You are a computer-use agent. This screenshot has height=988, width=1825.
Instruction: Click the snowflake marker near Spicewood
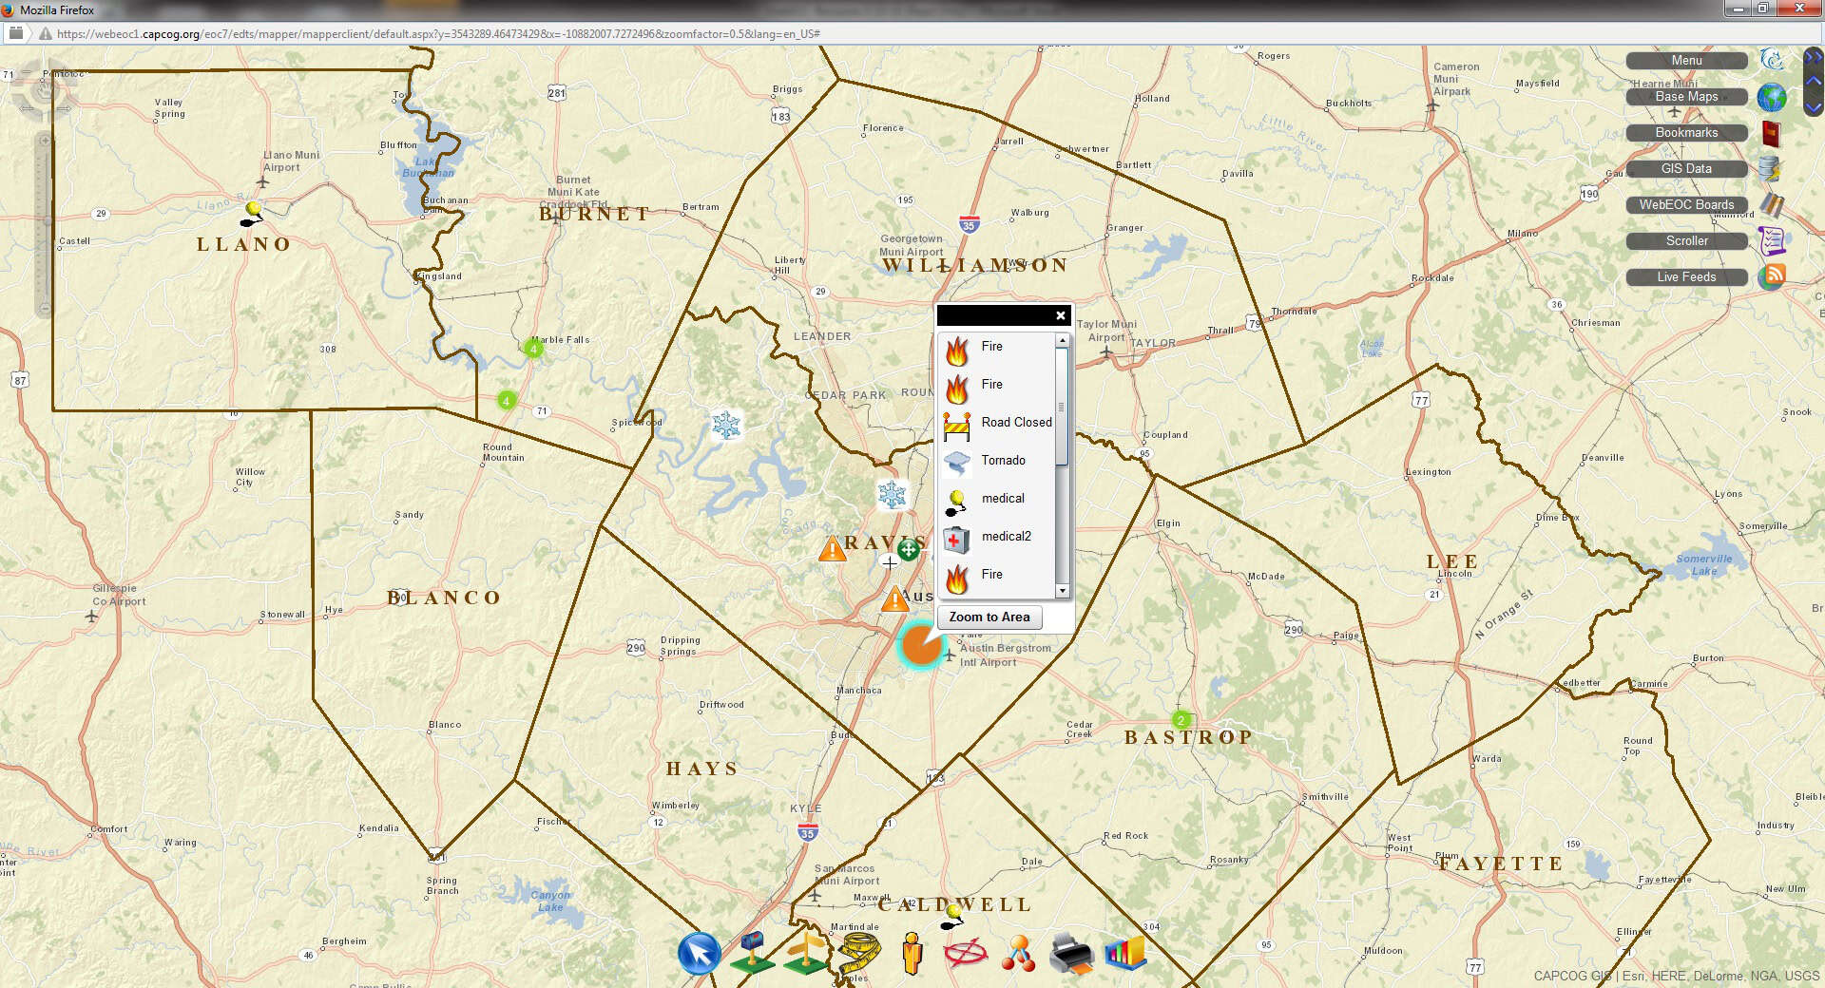(726, 425)
